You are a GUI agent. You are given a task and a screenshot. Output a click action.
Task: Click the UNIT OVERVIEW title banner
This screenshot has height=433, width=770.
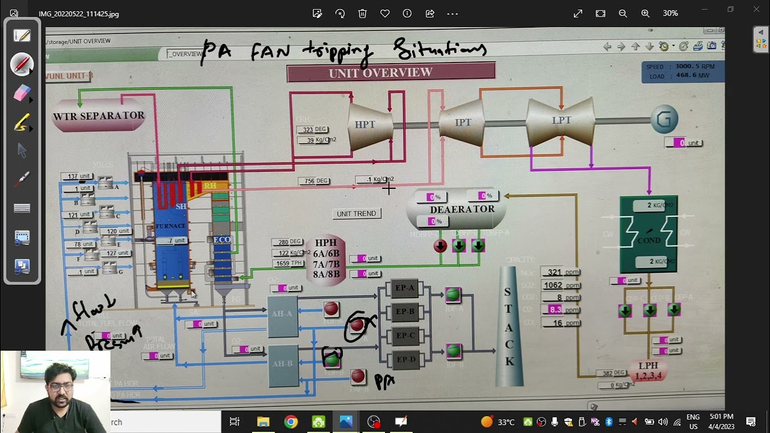coord(391,73)
